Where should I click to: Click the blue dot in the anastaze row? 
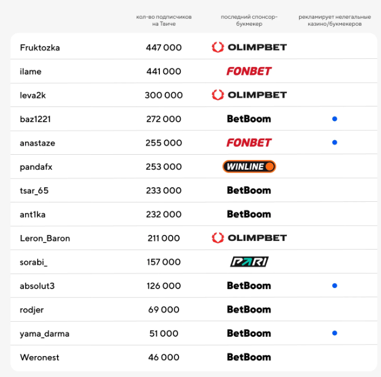point(334,143)
